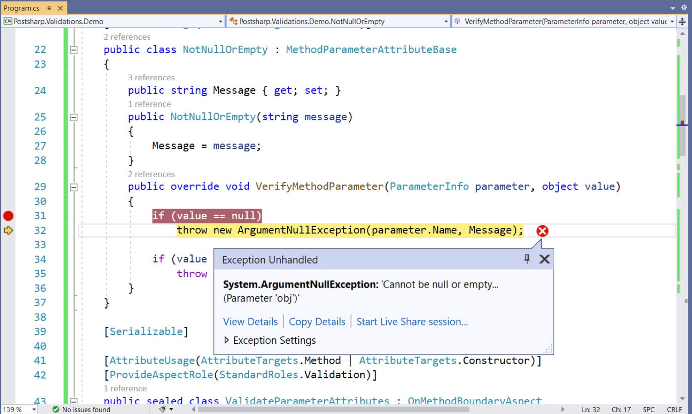Collapse the NotNullOrEmpty class outline on line 22
Viewport: 692px width, 414px height.
74,50
